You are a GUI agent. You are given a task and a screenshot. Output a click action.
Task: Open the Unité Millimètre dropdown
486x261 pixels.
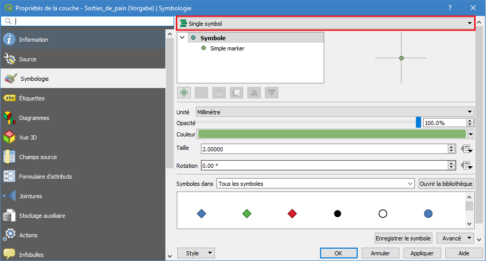(335, 112)
